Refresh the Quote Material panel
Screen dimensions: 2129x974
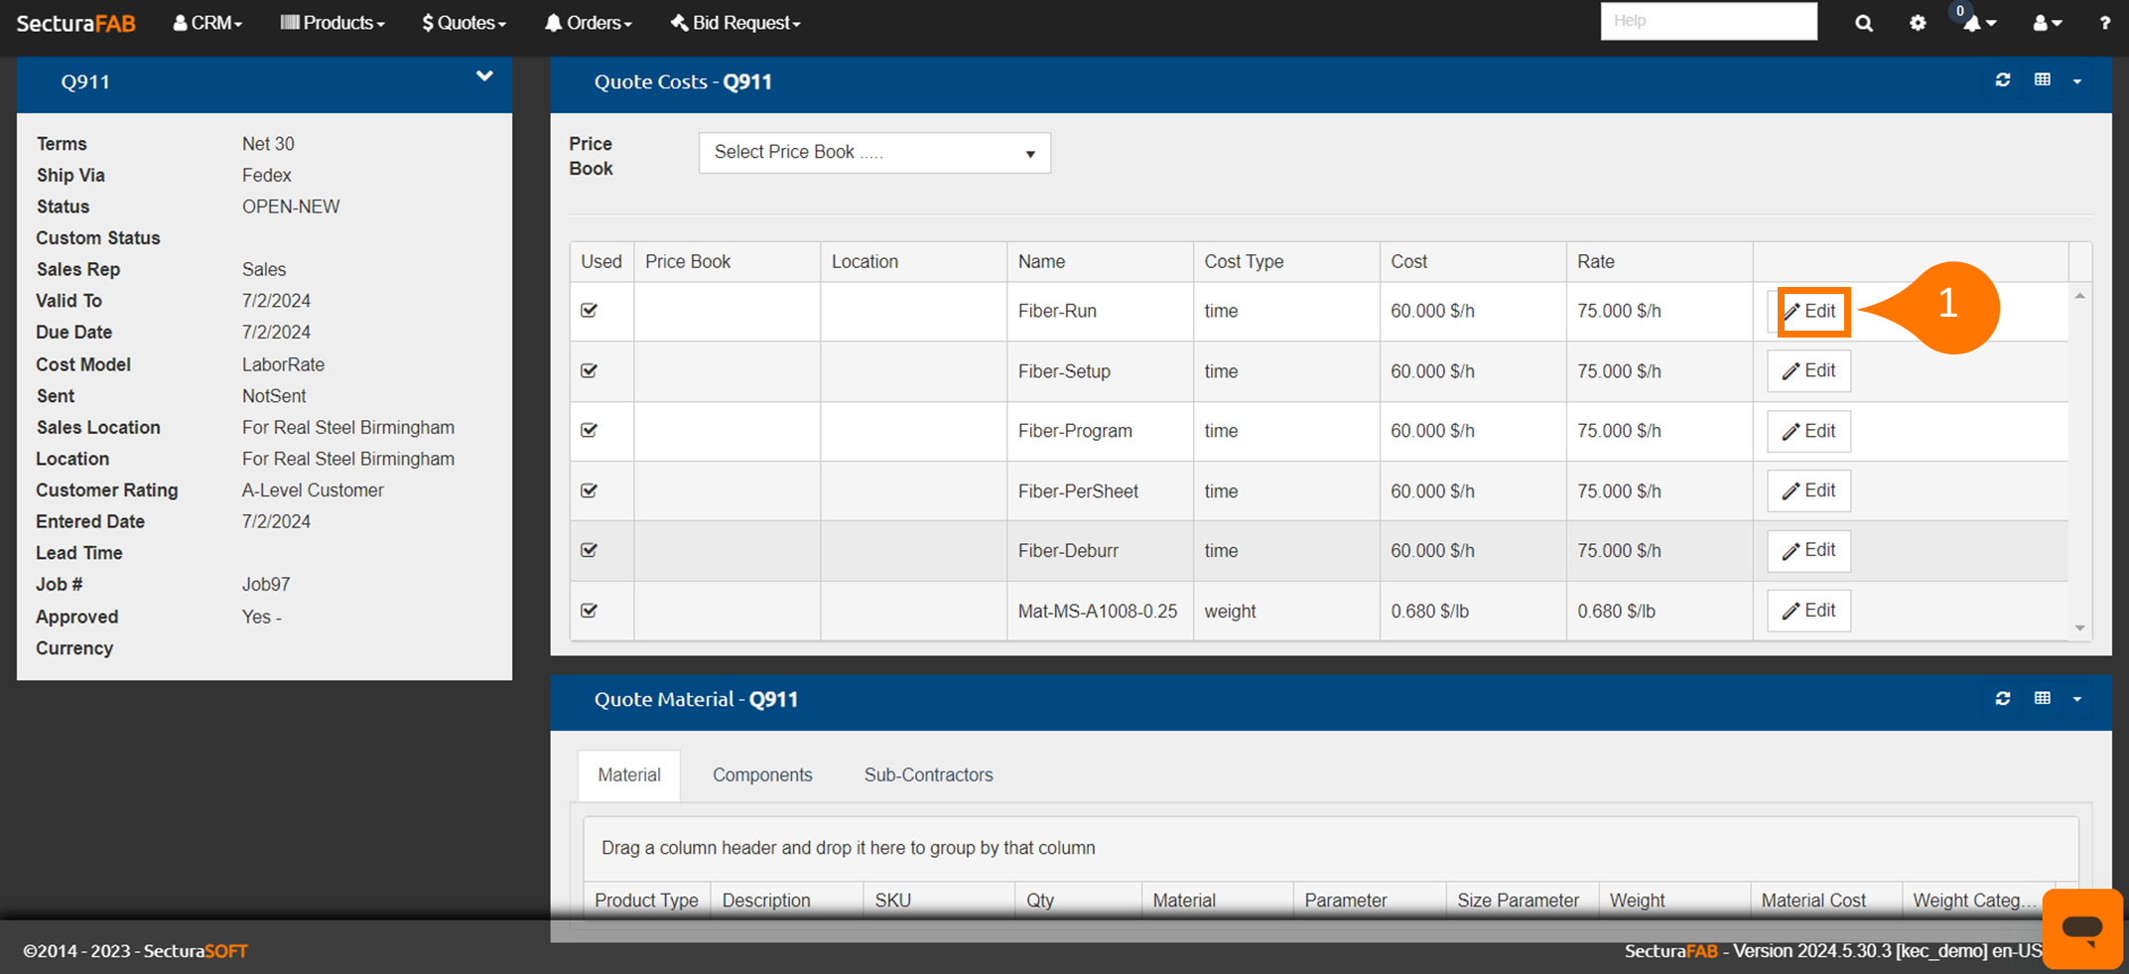(x=2002, y=699)
